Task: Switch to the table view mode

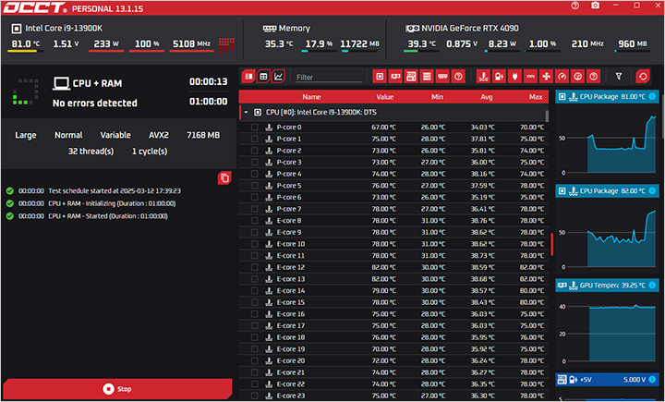Action: coord(263,77)
